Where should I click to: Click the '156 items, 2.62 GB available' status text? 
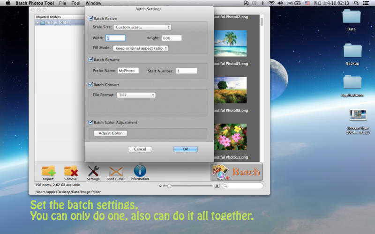coord(58,185)
